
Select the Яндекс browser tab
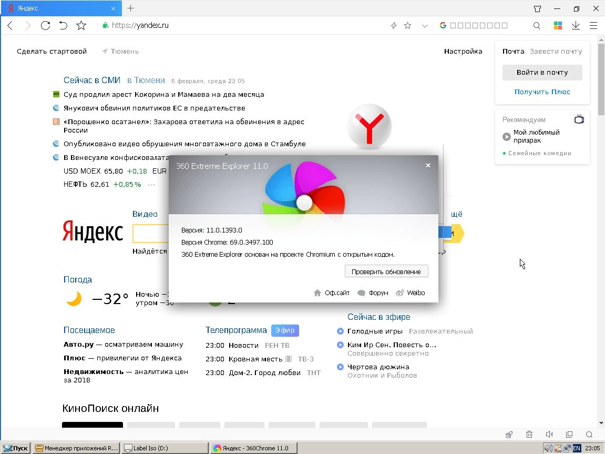click(61, 8)
